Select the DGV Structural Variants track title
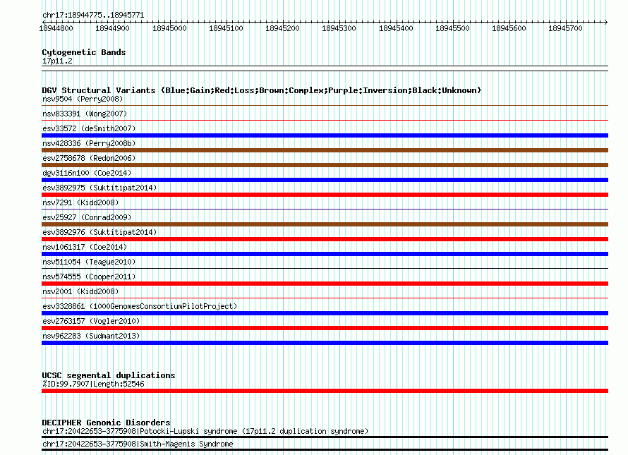Image resolution: width=628 pixels, height=455 pixels. click(x=262, y=90)
